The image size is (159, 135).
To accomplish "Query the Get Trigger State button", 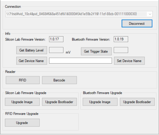I will click(96, 51).
